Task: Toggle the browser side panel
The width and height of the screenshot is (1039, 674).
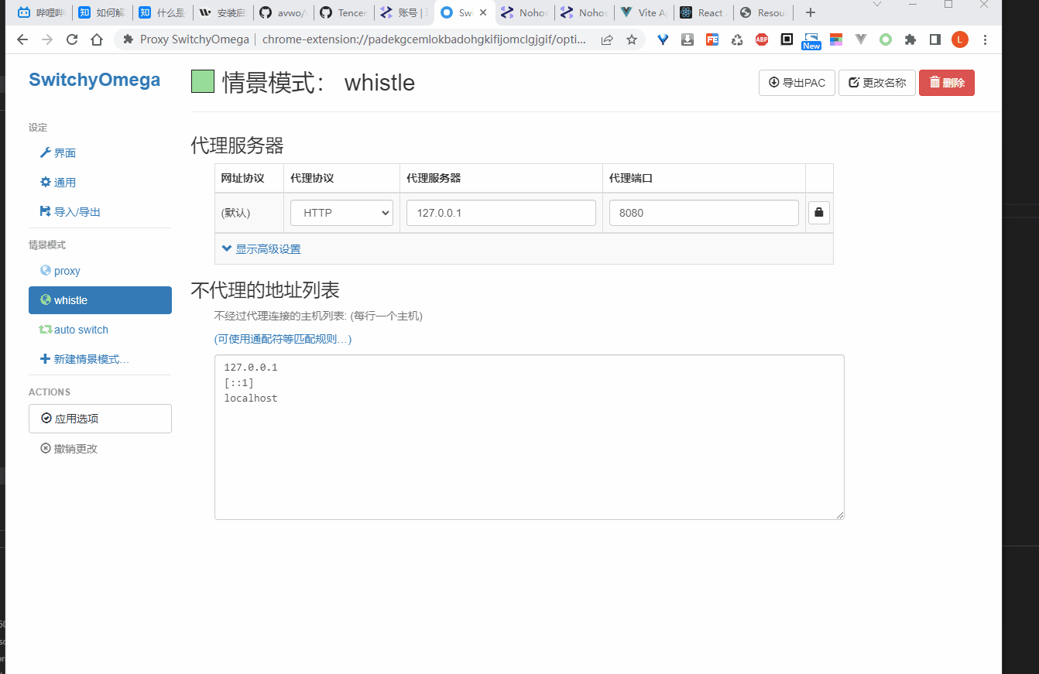Action: coord(935,39)
